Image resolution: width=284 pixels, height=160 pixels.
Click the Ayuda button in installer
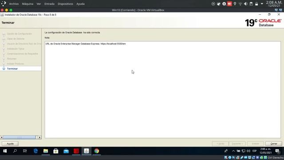10,144
